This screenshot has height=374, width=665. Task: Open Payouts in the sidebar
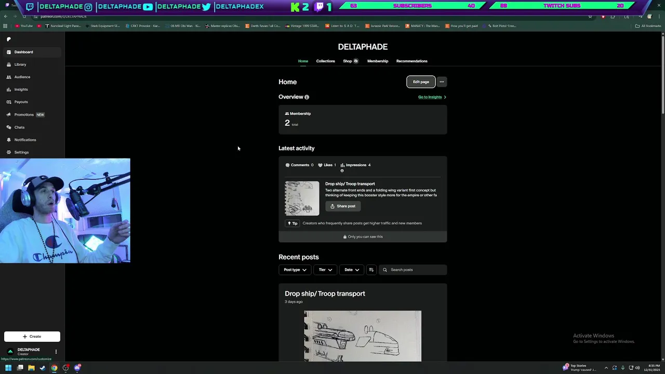32,102
